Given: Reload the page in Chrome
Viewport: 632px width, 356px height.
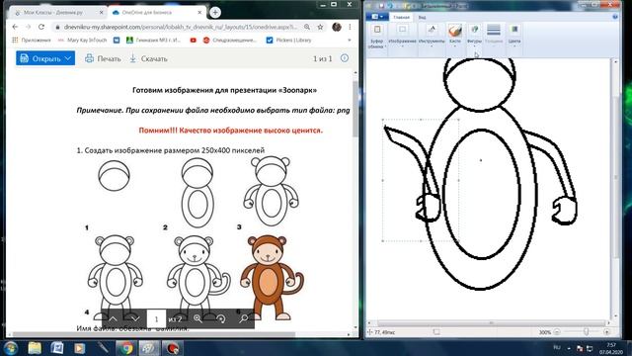Looking at the screenshot, I should (x=41, y=27).
